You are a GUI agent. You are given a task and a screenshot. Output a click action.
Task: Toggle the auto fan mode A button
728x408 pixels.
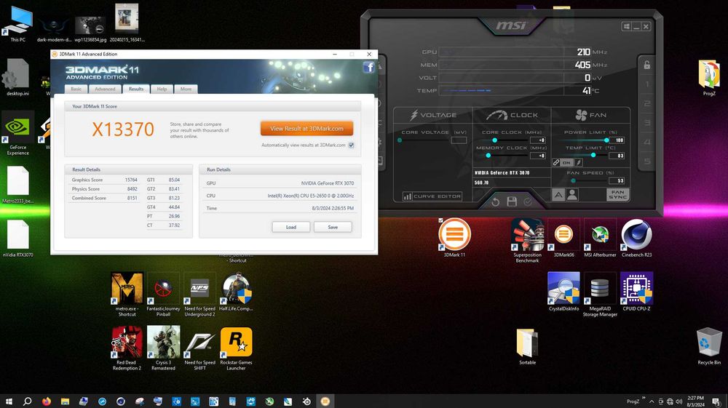click(558, 195)
